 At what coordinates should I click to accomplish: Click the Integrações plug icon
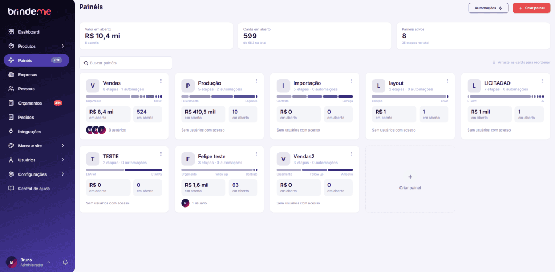point(11,132)
